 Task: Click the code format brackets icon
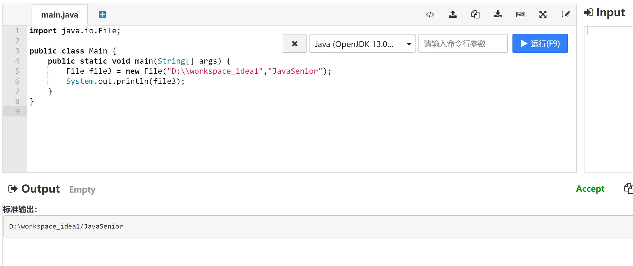click(430, 15)
